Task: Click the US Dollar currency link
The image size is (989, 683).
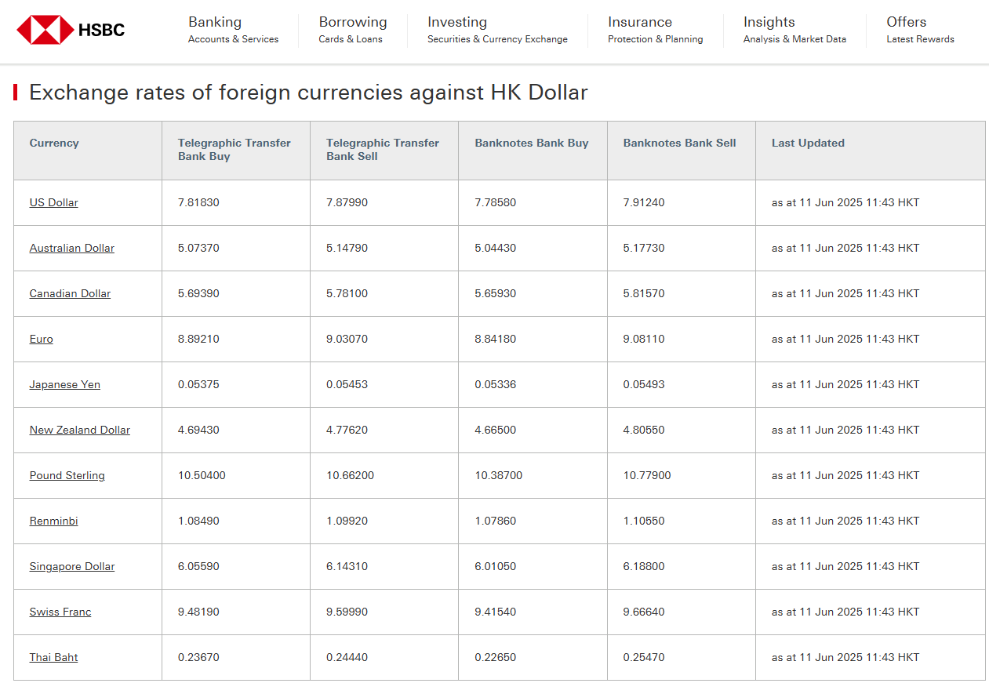Action: pyautogui.click(x=54, y=202)
